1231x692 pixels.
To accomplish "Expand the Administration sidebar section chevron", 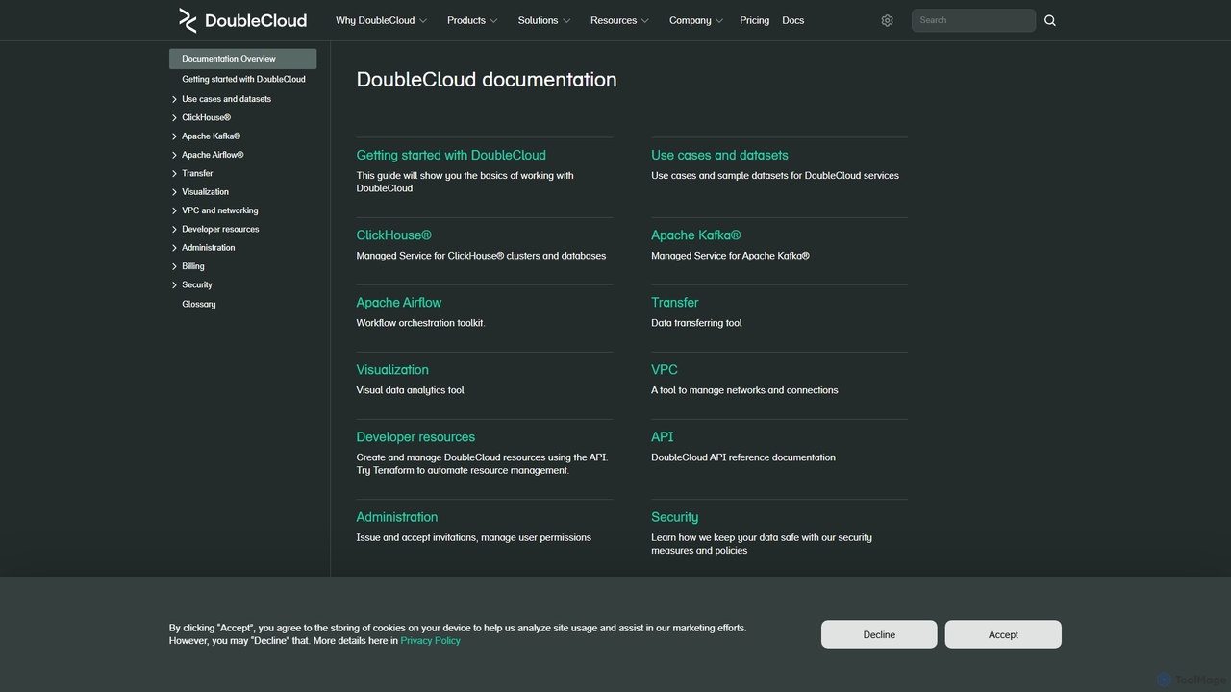I will [174, 248].
